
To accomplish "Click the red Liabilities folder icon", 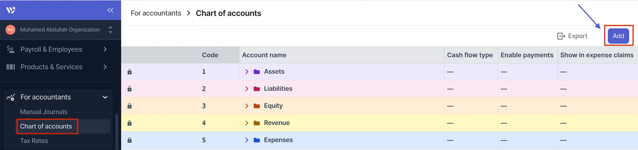I will (x=257, y=89).
